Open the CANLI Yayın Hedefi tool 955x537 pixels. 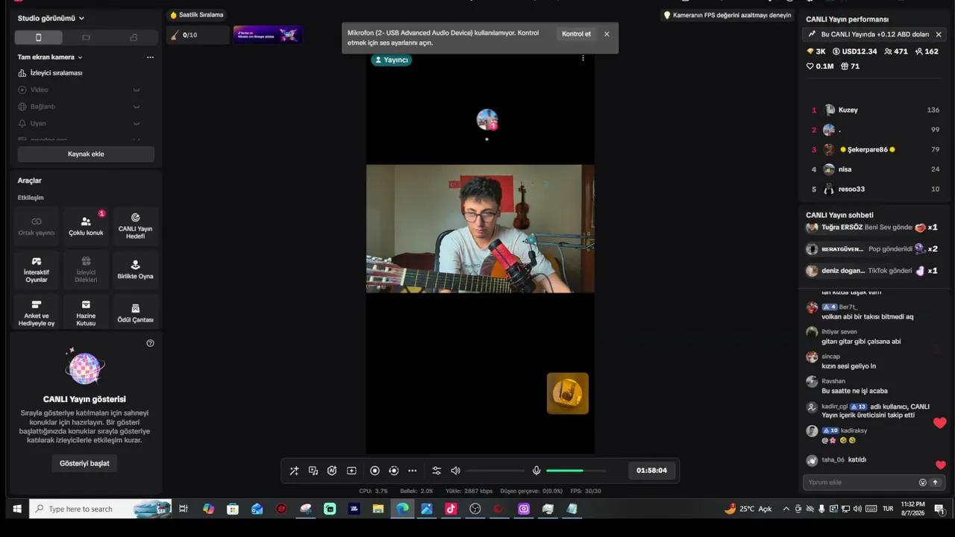pos(135,226)
